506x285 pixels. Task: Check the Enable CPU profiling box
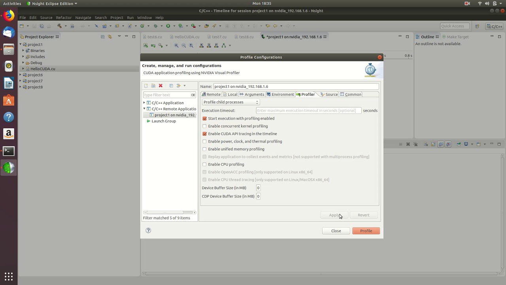204,164
